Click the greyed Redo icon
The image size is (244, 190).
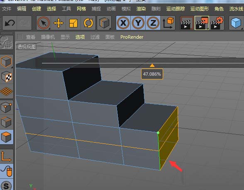24,23
